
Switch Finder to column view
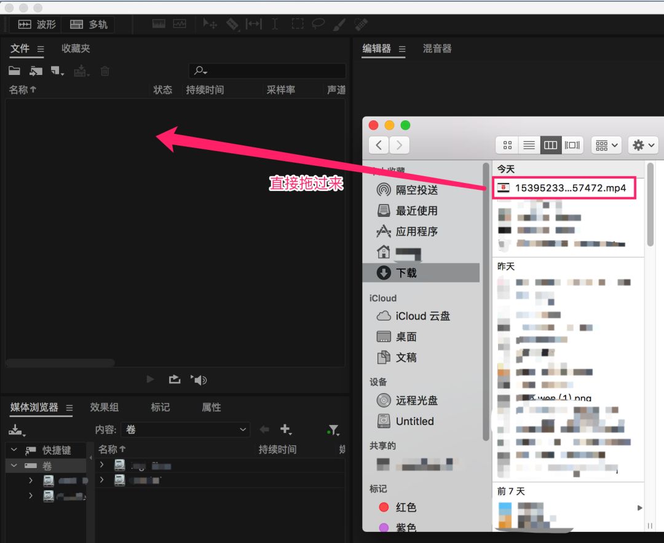tap(550, 145)
